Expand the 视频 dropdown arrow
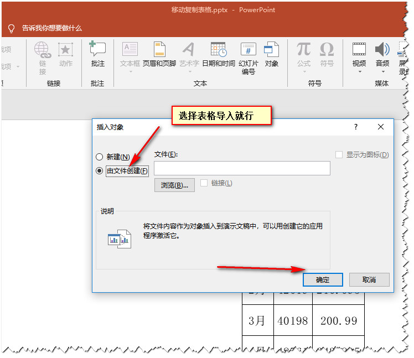The height and width of the screenshot is (358, 414). 360,72
